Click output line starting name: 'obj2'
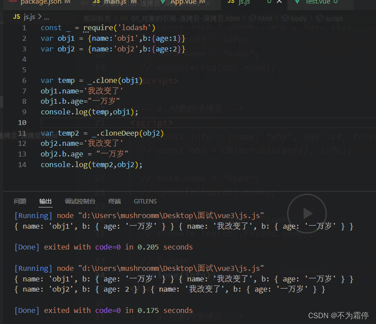The width and height of the screenshot is (376, 324). 170,289
